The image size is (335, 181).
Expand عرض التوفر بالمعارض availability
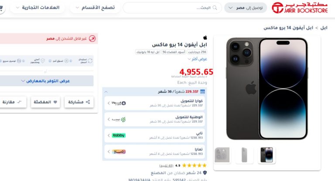click(45, 81)
